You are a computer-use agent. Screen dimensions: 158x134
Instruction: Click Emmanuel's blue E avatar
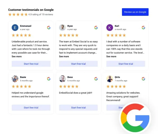[15, 27]
